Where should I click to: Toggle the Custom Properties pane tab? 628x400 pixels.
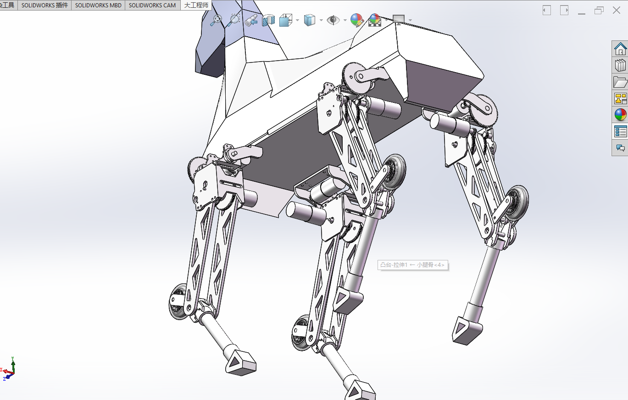(x=620, y=131)
